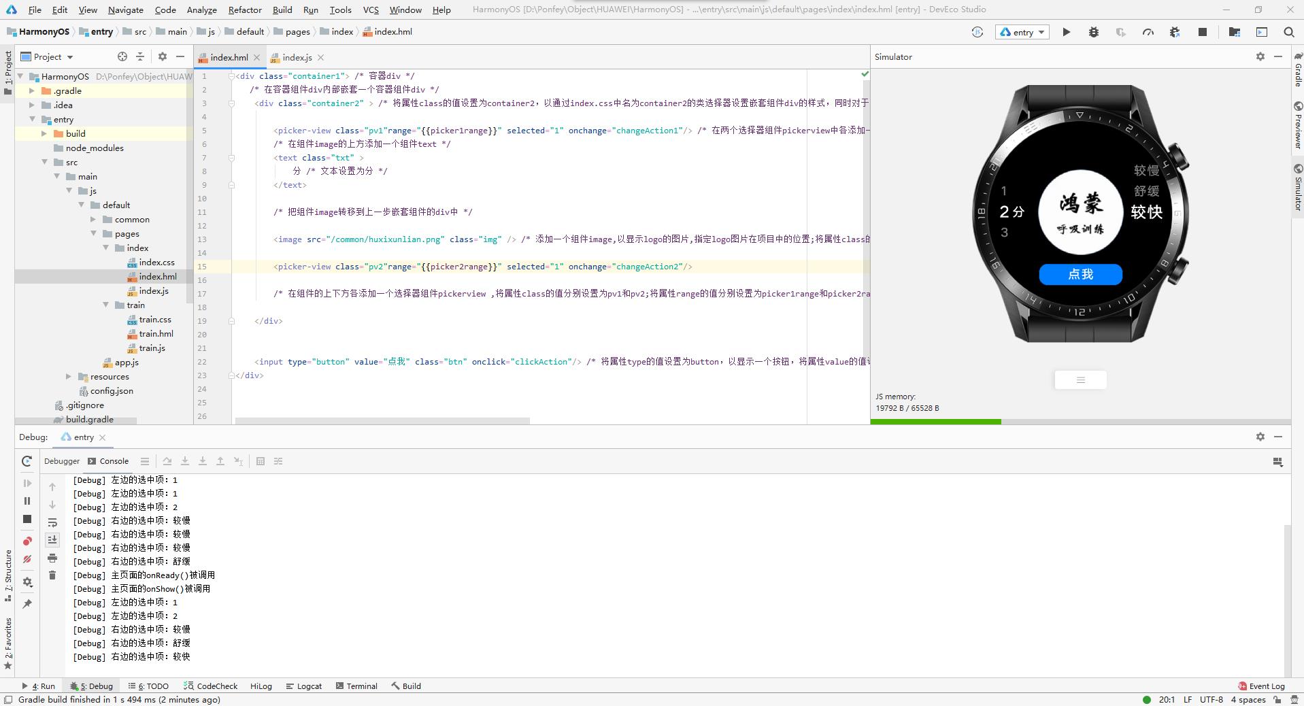Toggle Mute Breakpoints in Debug panel
Screen dimensions: 1304x706
(27, 559)
